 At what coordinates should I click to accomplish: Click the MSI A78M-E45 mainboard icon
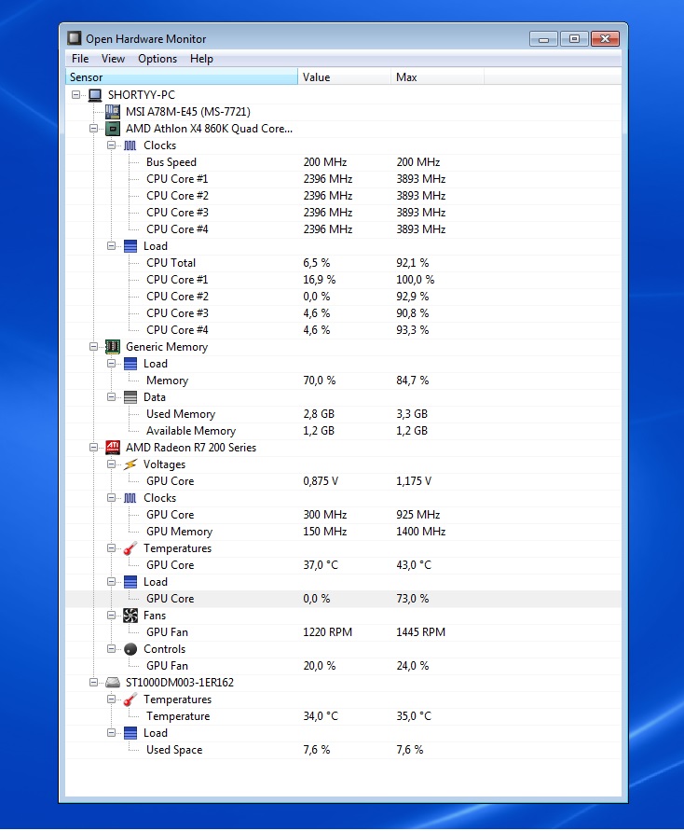[x=112, y=112]
